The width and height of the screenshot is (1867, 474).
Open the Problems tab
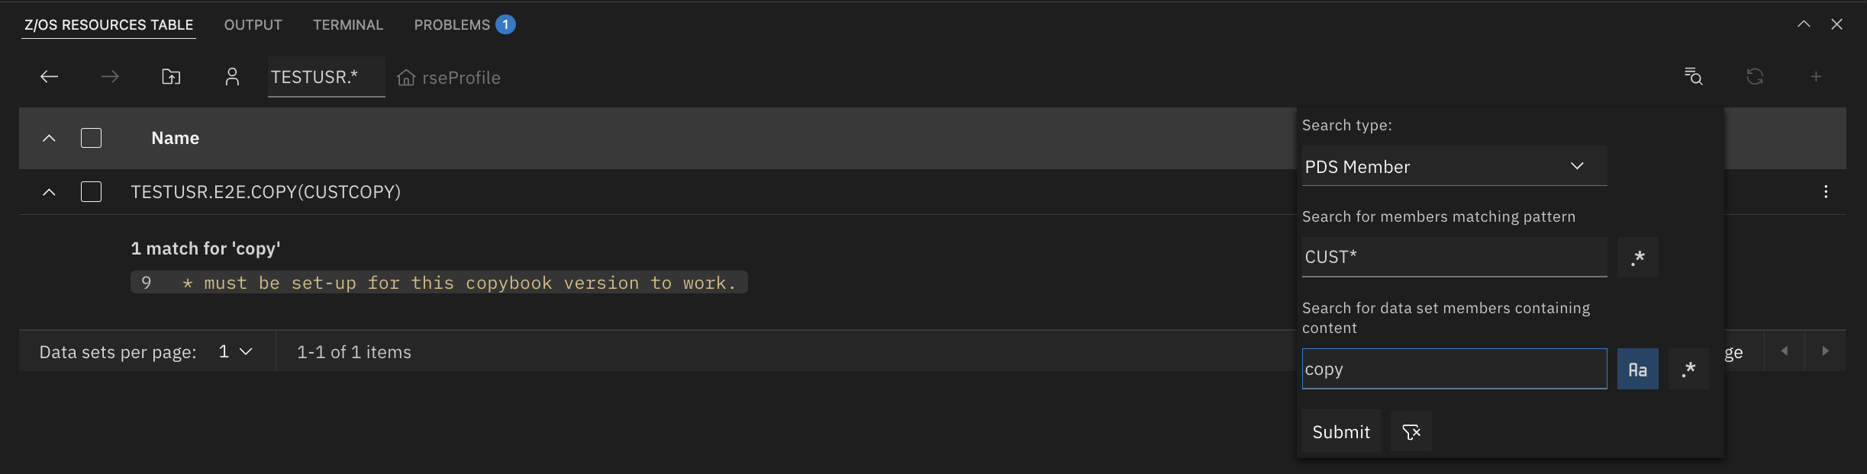pyautogui.click(x=452, y=25)
